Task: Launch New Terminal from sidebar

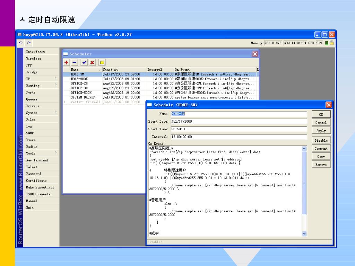Action: [x=41, y=160]
